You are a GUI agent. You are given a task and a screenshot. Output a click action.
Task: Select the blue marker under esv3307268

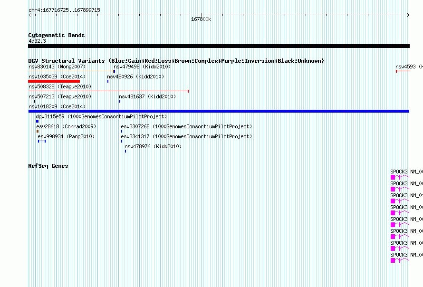(x=122, y=131)
